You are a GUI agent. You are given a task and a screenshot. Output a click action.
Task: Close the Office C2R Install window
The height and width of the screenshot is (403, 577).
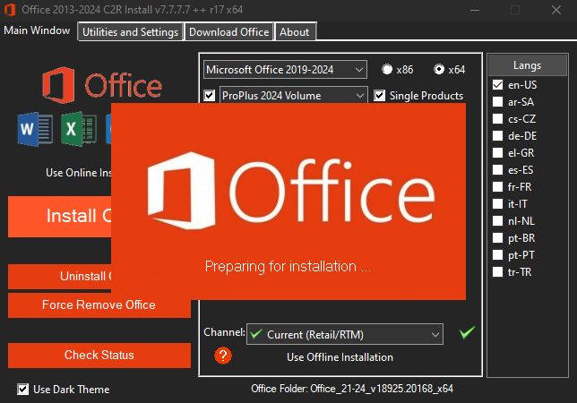pyautogui.click(x=556, y=10)
